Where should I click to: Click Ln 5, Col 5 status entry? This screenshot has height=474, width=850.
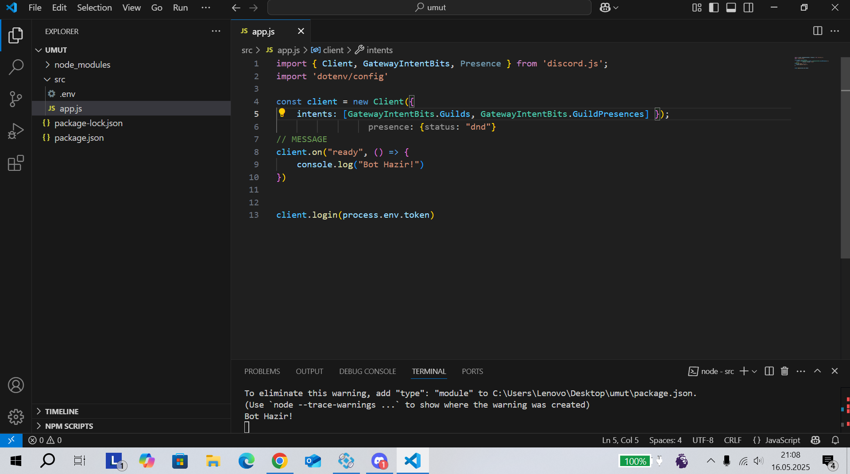point(620,440)
